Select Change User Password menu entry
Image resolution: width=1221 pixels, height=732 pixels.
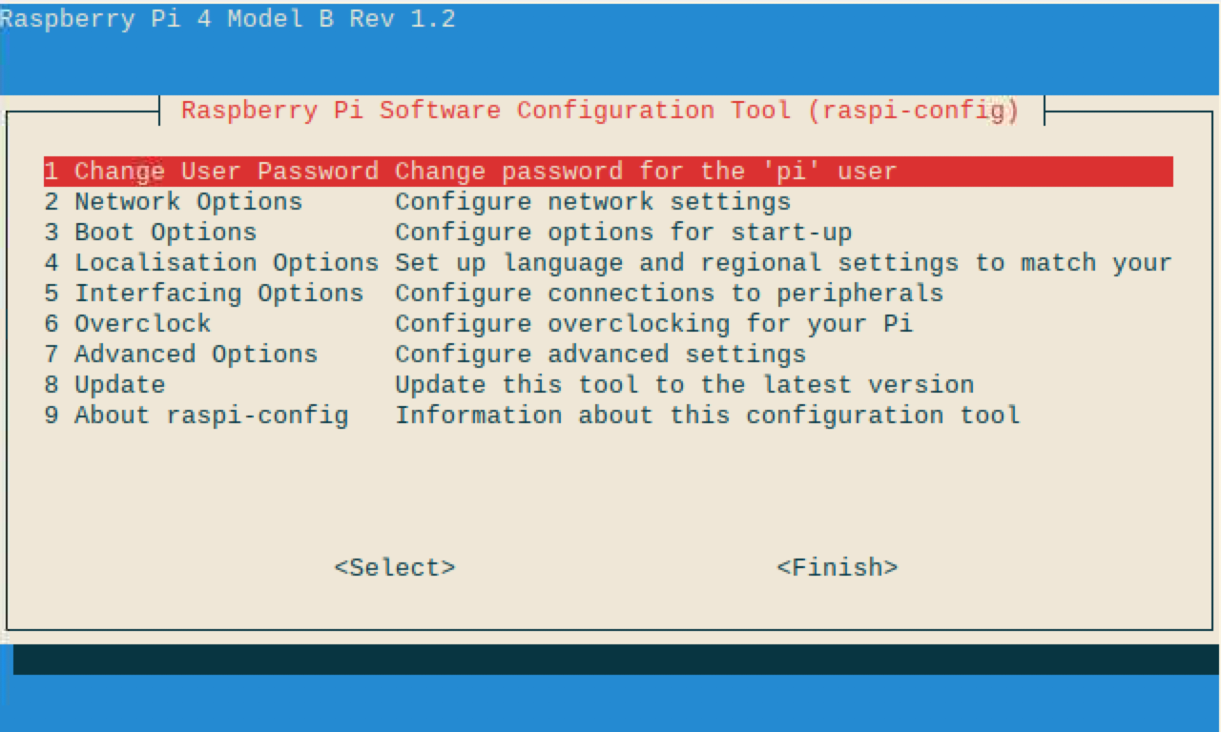tap(609, 172)
